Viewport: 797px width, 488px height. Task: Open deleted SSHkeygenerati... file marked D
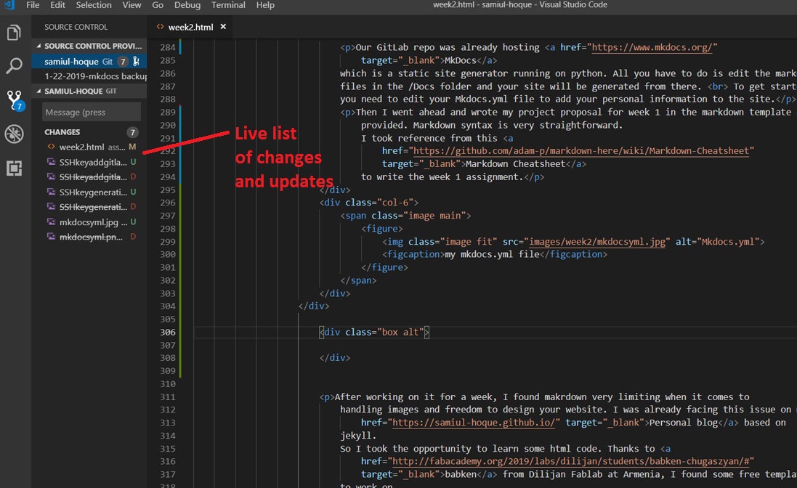89,207
